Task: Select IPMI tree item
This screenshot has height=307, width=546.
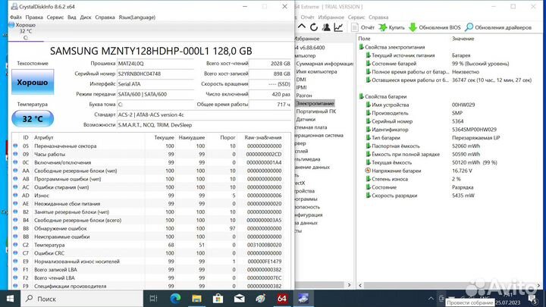Action: click(301, 87)
